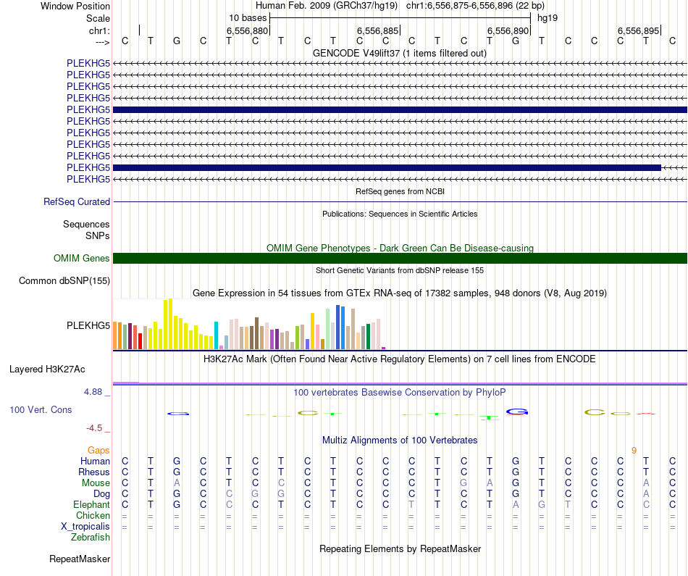
Task: Click the 'Gene Expression in 54 tissues' title
Action: pyautogui.click(x=400, y=293)
